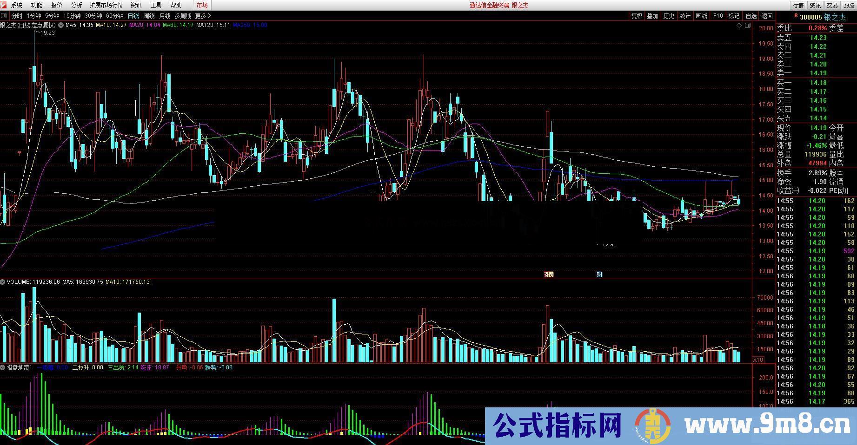
Task: Toggle -自选 to remove stock from watchlist
Action: (750, 15)
